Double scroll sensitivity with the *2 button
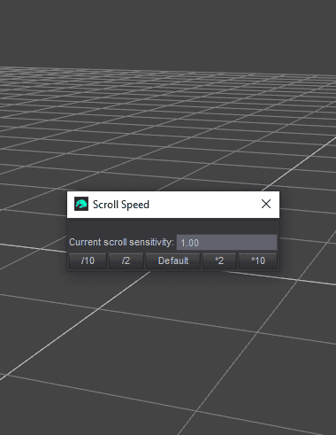The image size is (336, 435). [x=219, y=260]
